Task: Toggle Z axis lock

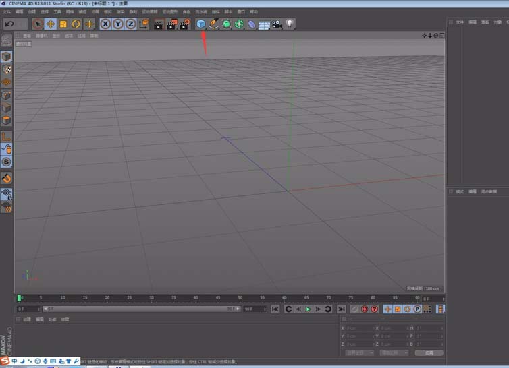Action: click(x=130, y=24)
